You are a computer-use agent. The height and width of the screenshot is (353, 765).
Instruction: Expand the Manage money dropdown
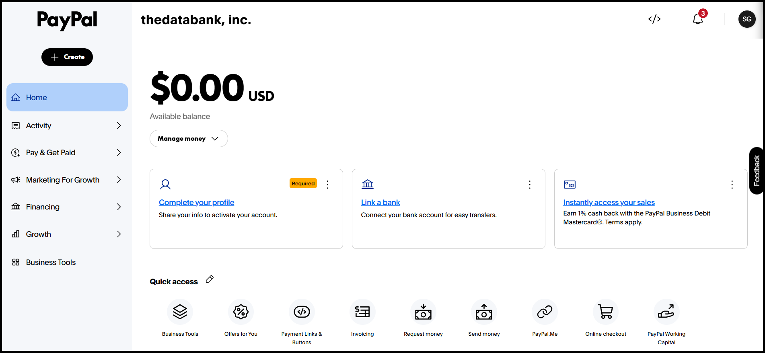coord(189,138)
